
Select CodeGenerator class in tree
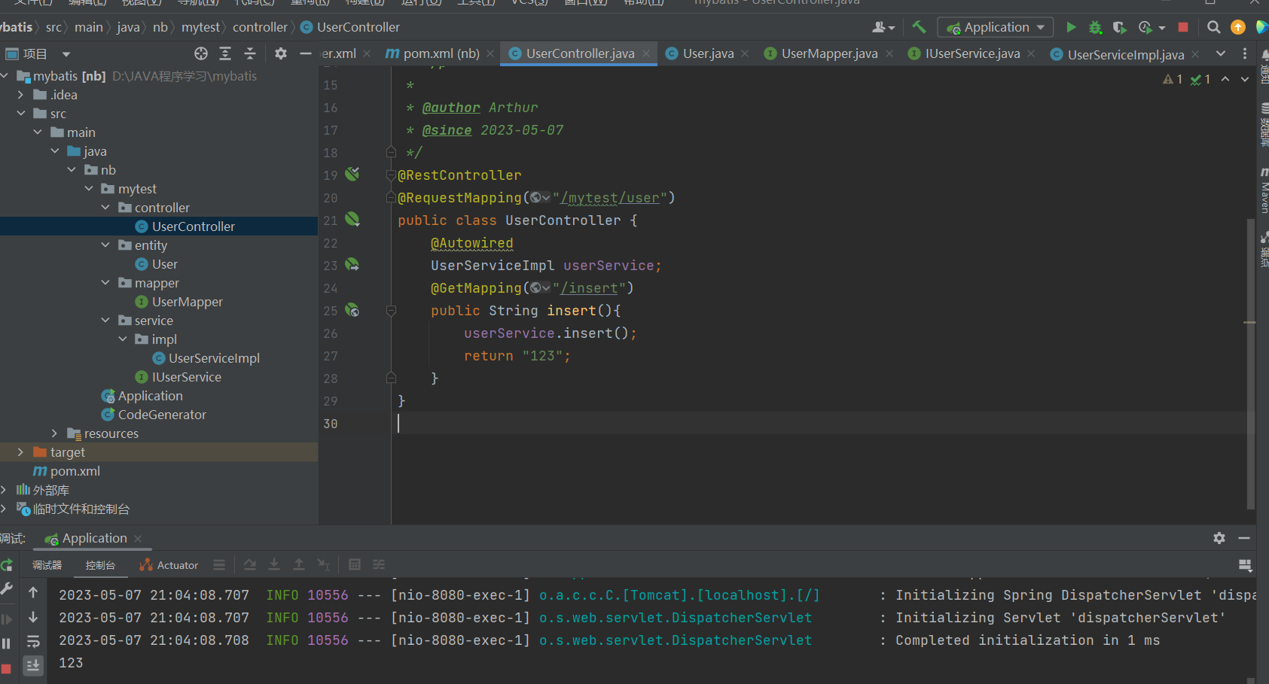pos(161,415)
